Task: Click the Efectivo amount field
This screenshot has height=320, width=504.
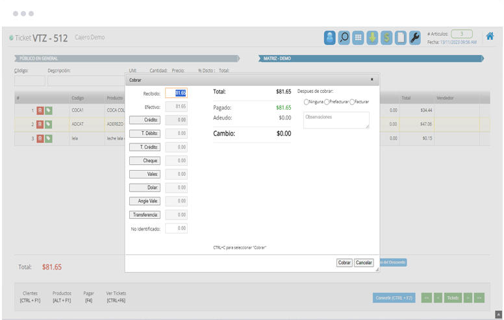Action: [176, 106]
